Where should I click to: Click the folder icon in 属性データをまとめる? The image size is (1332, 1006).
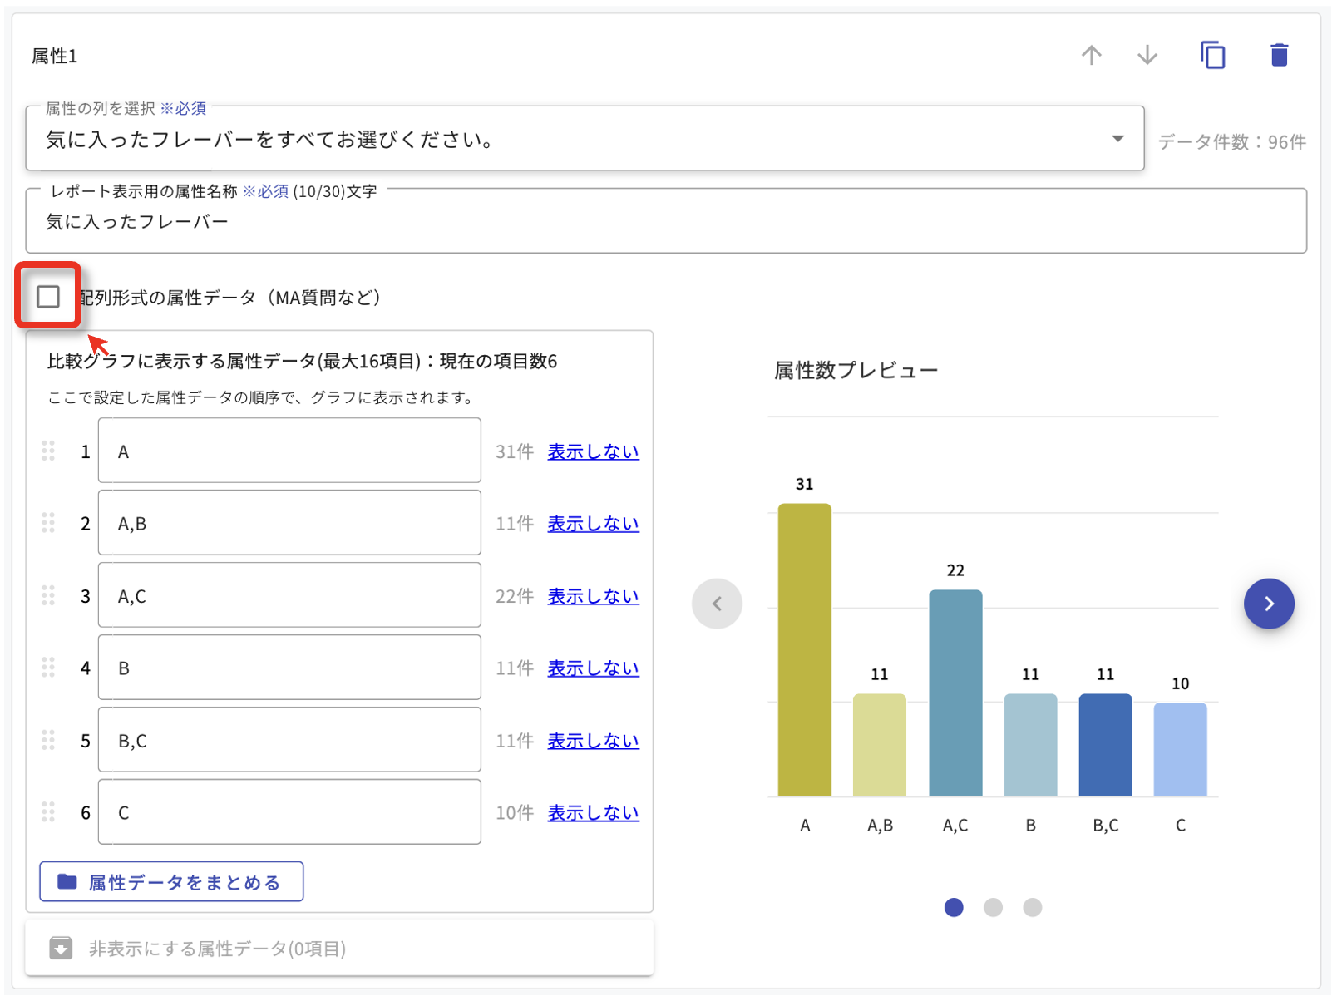67,881
